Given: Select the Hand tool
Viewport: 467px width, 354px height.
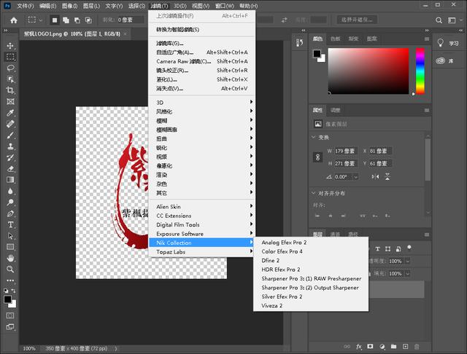Looking at the screenshot, I should [10, 258].
